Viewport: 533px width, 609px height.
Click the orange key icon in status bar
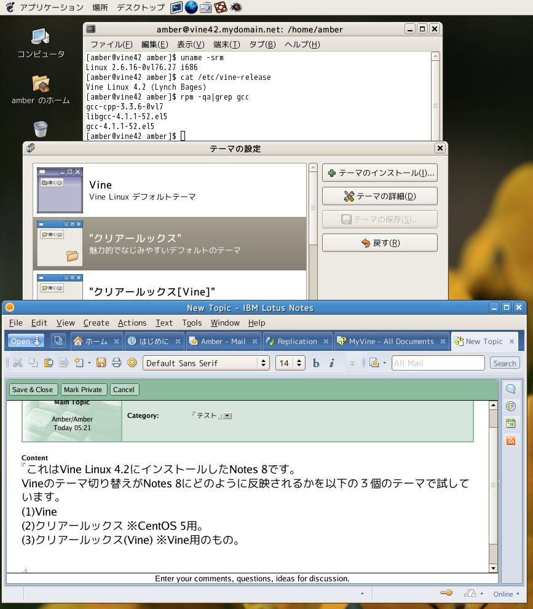pyautogui.click(x=446, y=593)
